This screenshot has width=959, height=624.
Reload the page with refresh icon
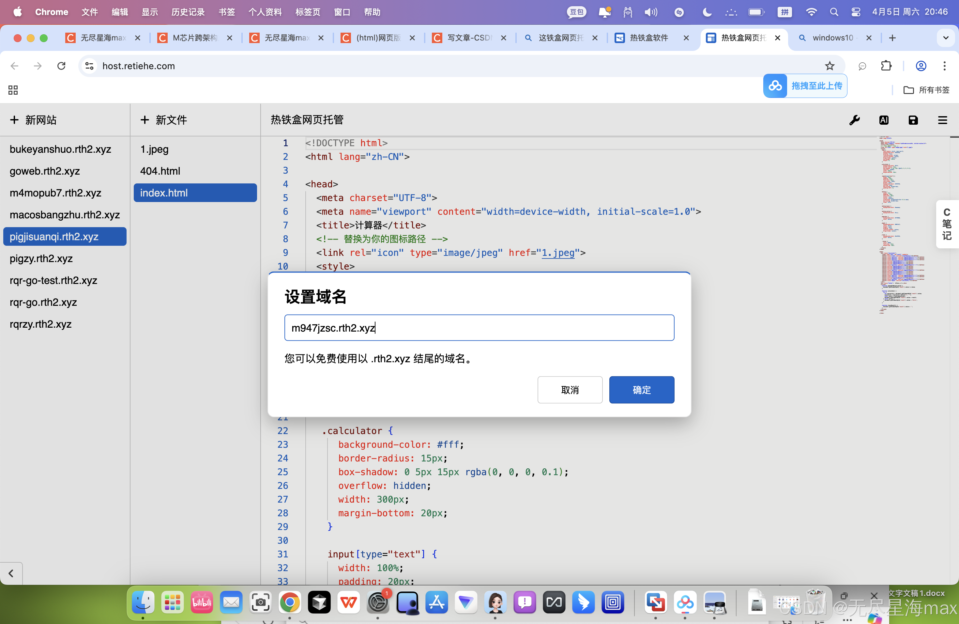pyautogui.click(x=61, y=66)
